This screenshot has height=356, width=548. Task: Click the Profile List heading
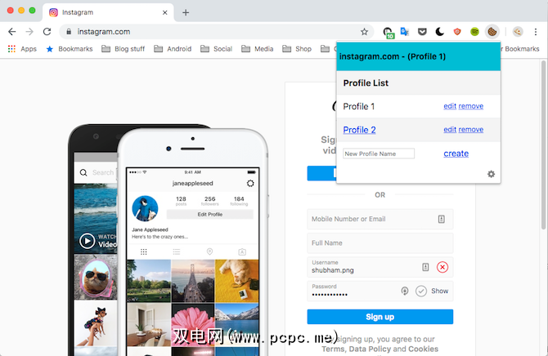pyautogui.click(x=366, y=83)
